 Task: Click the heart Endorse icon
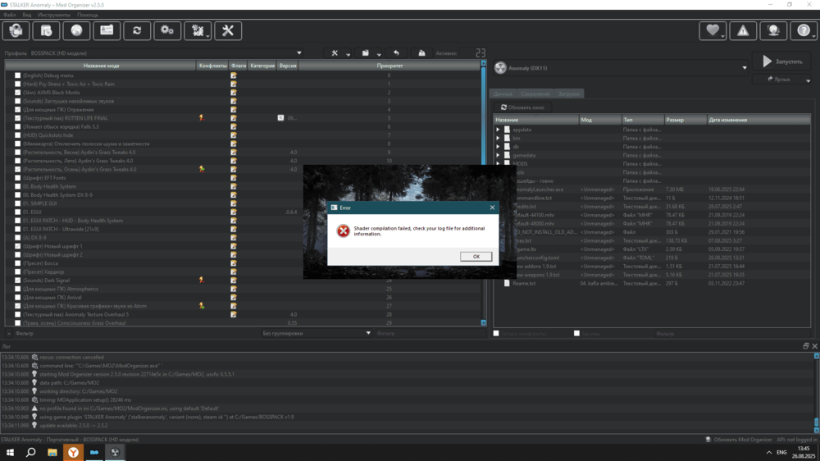pos(713,31)
